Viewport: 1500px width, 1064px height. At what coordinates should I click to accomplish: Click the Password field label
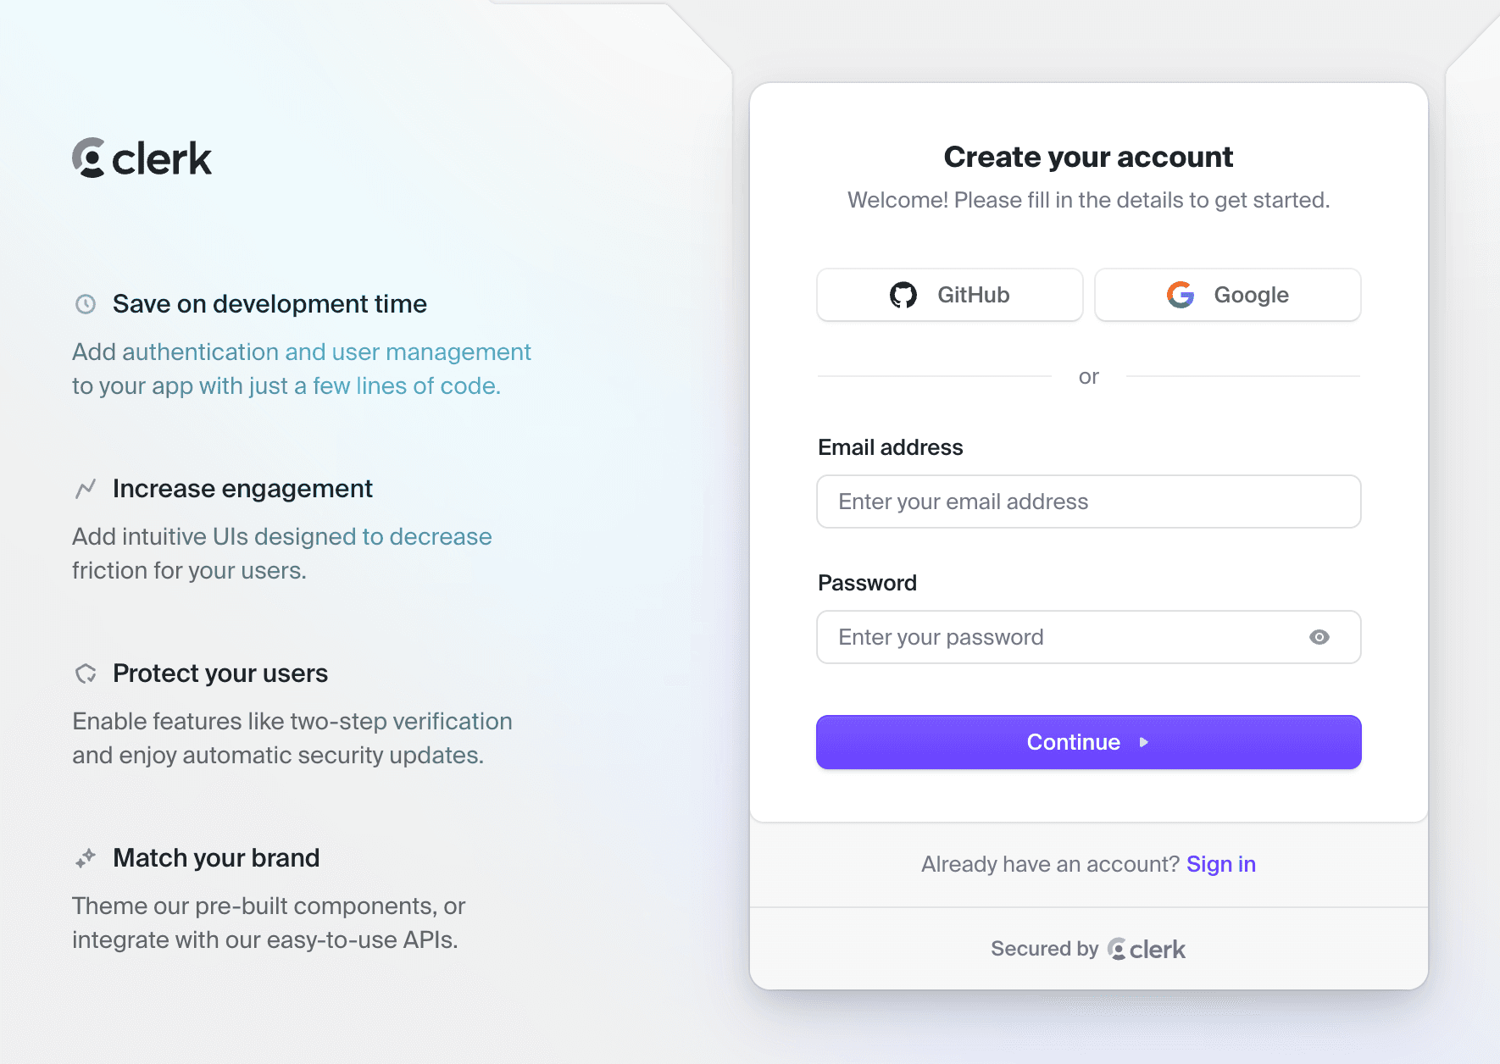point(867,583)
